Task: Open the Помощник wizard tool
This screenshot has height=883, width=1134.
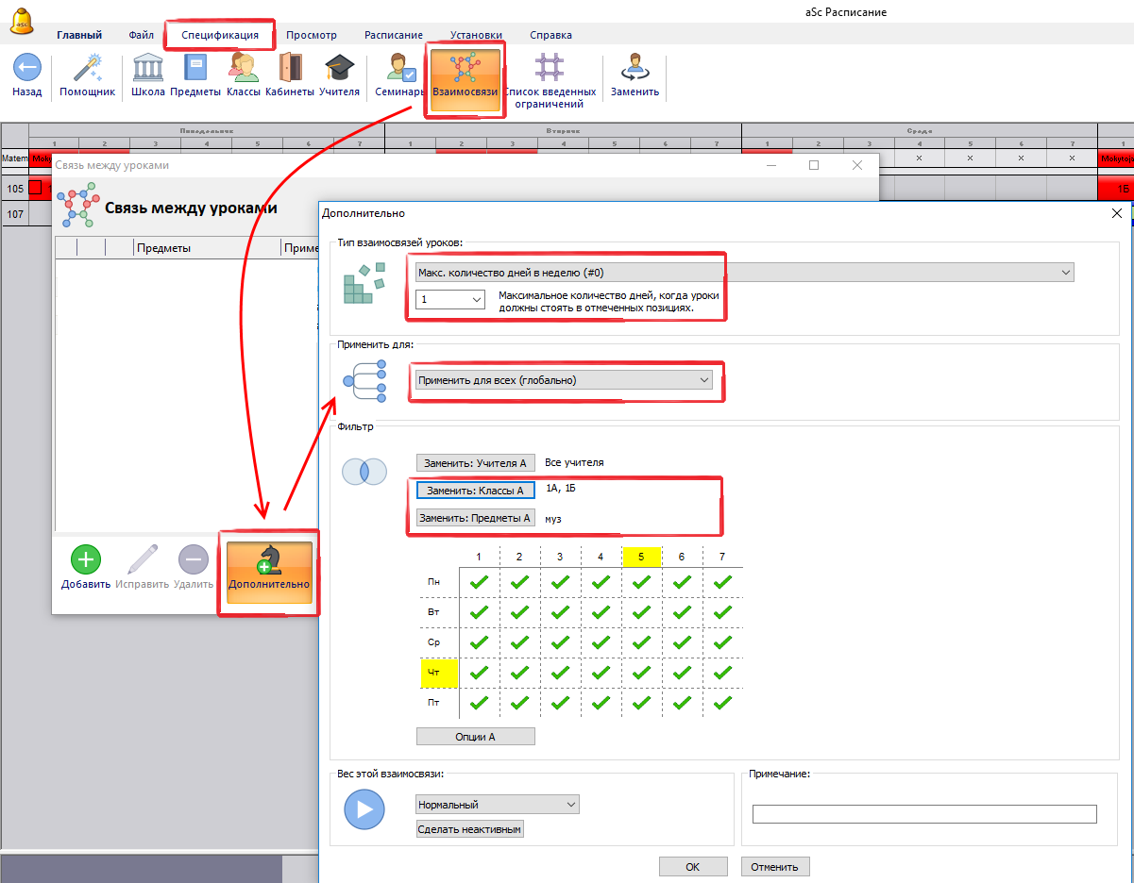Action: point(87,69)
